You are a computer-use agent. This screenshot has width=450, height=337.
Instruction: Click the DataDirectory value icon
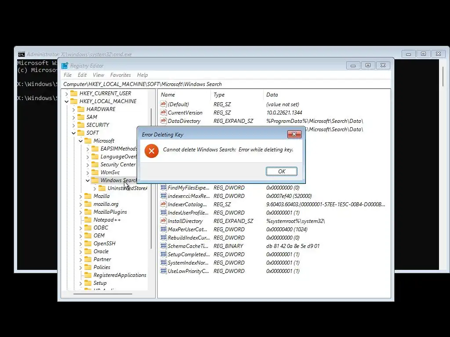coord(163,121)
